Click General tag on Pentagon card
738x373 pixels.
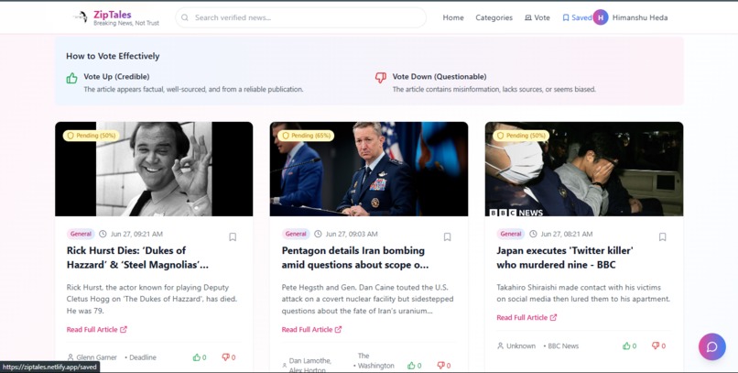coord(296,234)
